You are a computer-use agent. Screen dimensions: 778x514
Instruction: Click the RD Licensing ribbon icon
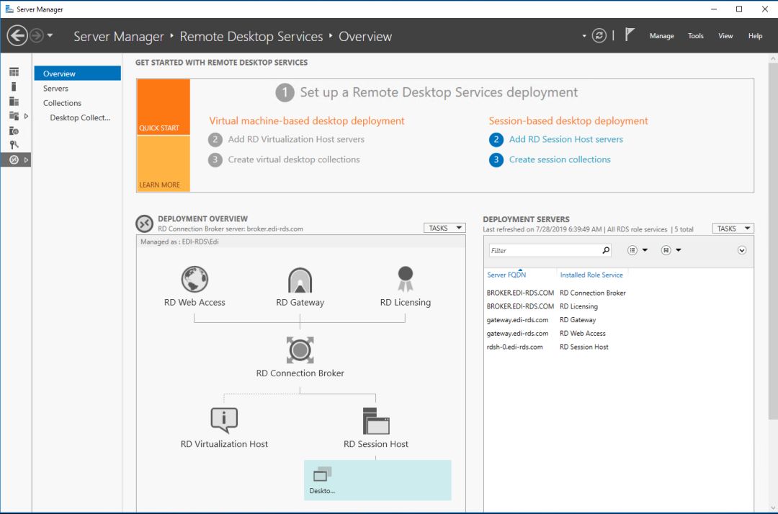[x=406, y=279]
